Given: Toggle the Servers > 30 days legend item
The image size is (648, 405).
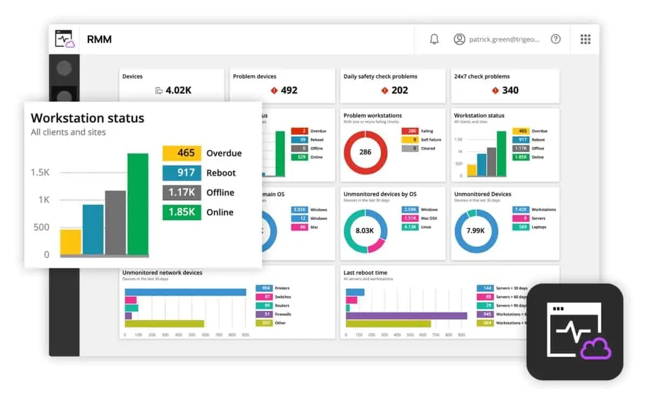Looking at the screenshot, I should (485, 288).
